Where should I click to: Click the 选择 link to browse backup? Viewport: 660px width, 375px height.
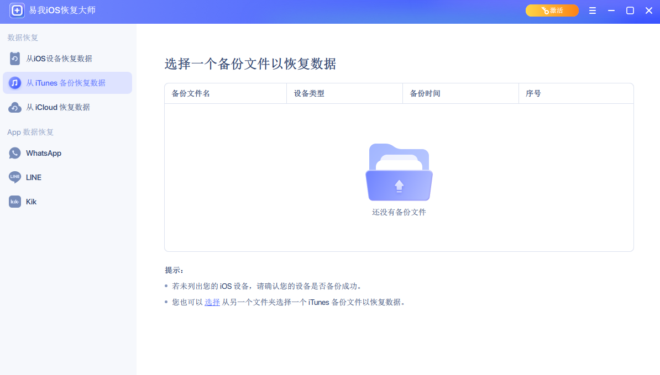coord(212,302)
